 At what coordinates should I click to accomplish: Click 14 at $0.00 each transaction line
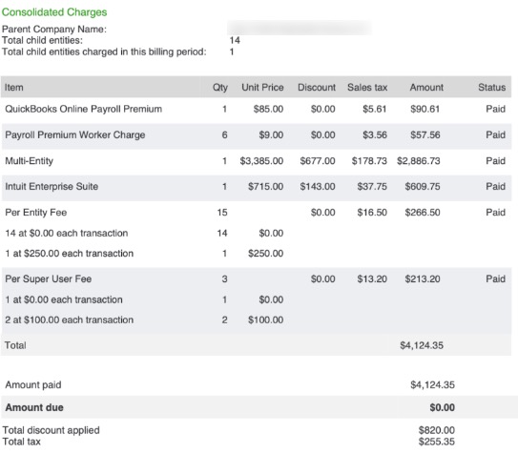(x=67, y=234)
